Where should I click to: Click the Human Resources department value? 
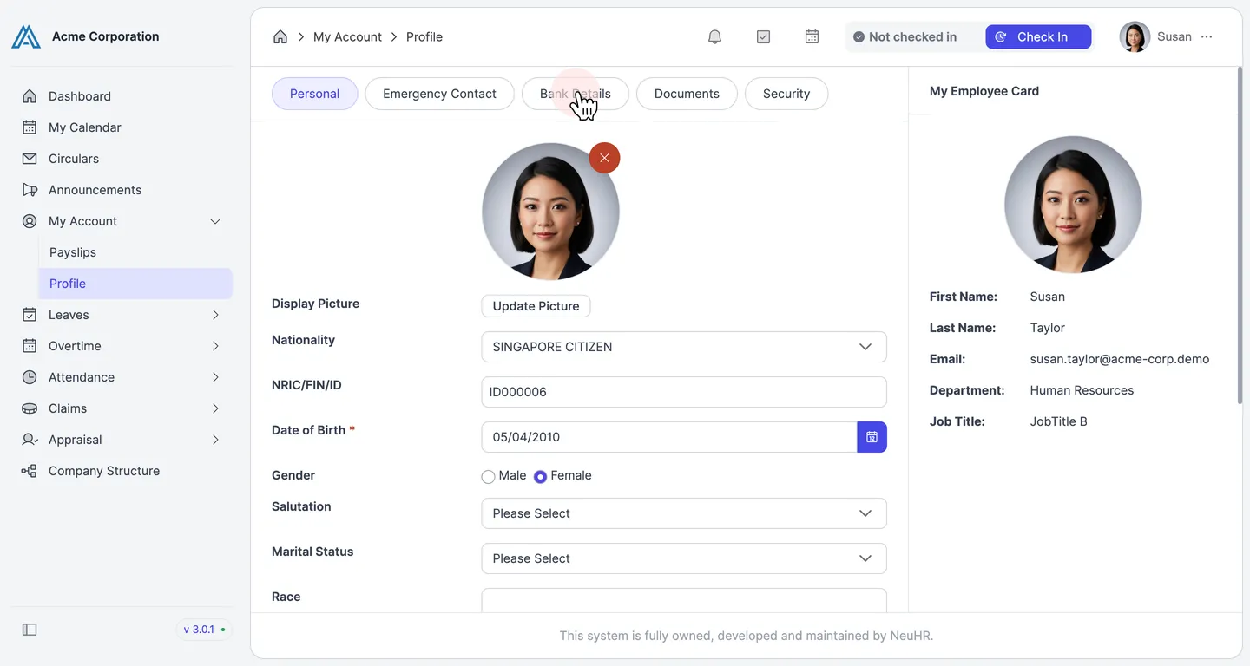1082,390
